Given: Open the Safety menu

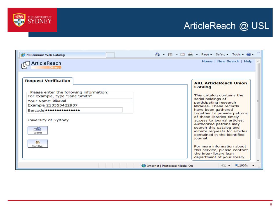Looking at the screenshot, I should (222, 54).
